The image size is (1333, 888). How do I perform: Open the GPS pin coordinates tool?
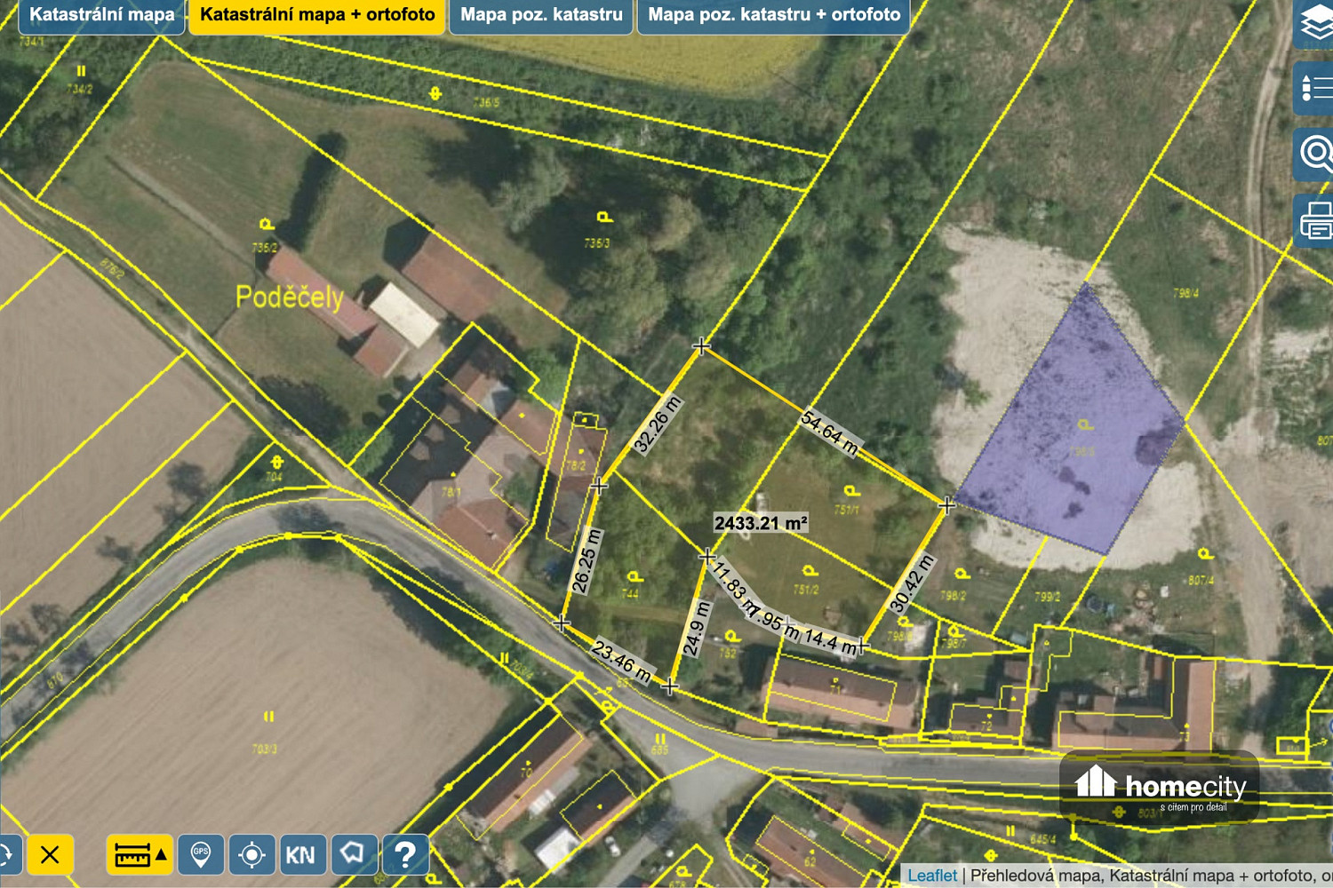tap(201, 855)
